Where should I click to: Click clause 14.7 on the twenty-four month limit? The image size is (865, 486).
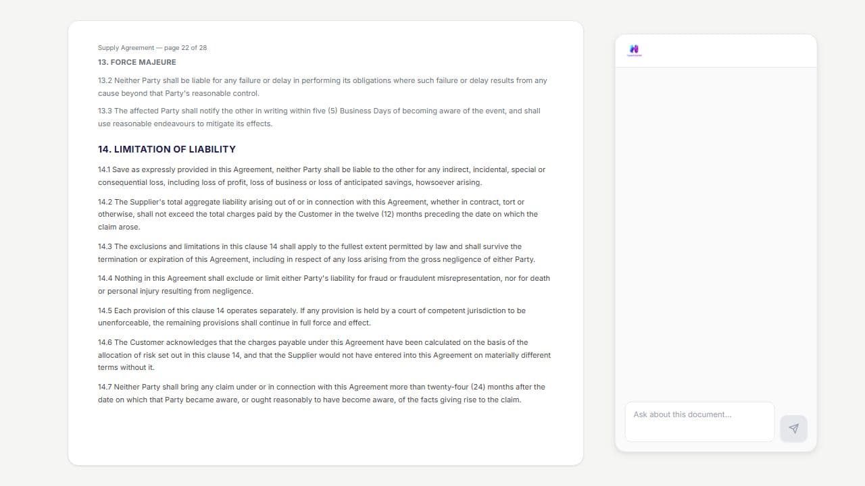322,394
